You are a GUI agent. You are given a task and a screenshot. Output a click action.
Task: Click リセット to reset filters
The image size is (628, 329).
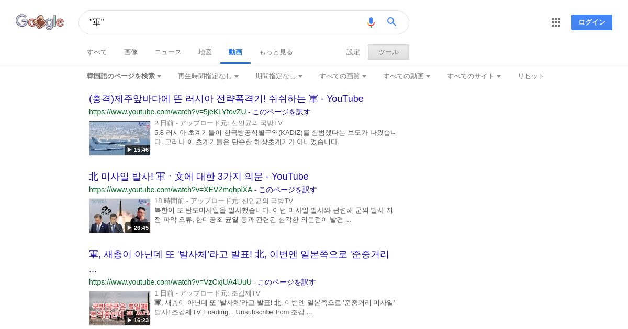point(531,76)
